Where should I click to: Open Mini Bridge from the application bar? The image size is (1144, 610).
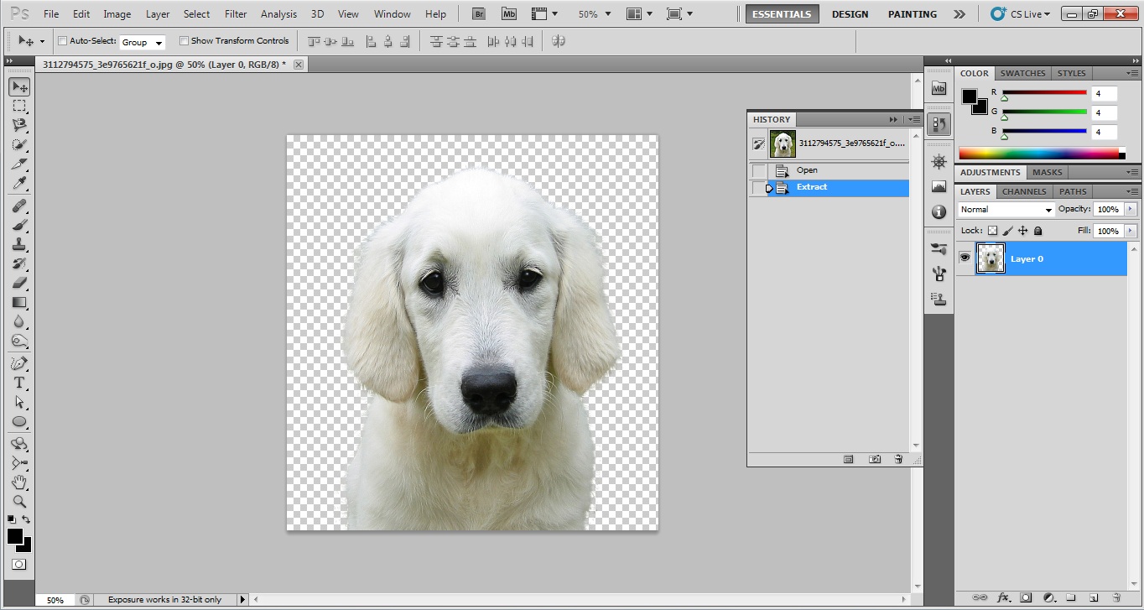click(x=508, y=13)
